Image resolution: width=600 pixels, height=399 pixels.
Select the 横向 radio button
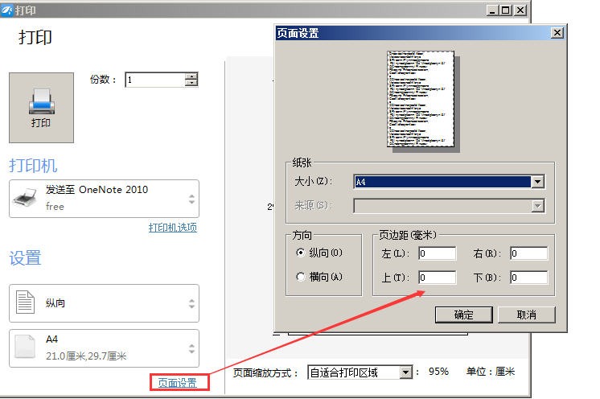tap(301, 277)
